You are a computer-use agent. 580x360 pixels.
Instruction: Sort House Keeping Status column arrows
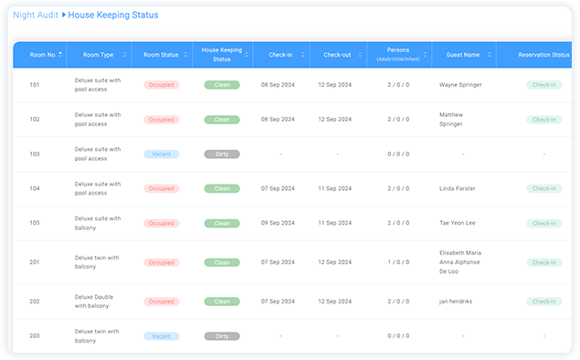tap(247, 55)
